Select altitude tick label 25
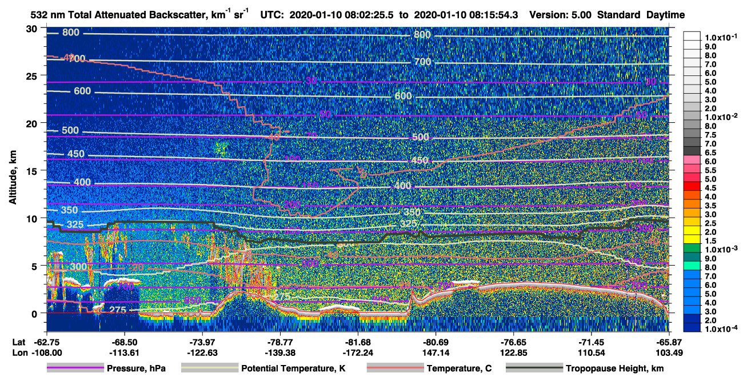The image size is (743, 381). pos(32,76)
